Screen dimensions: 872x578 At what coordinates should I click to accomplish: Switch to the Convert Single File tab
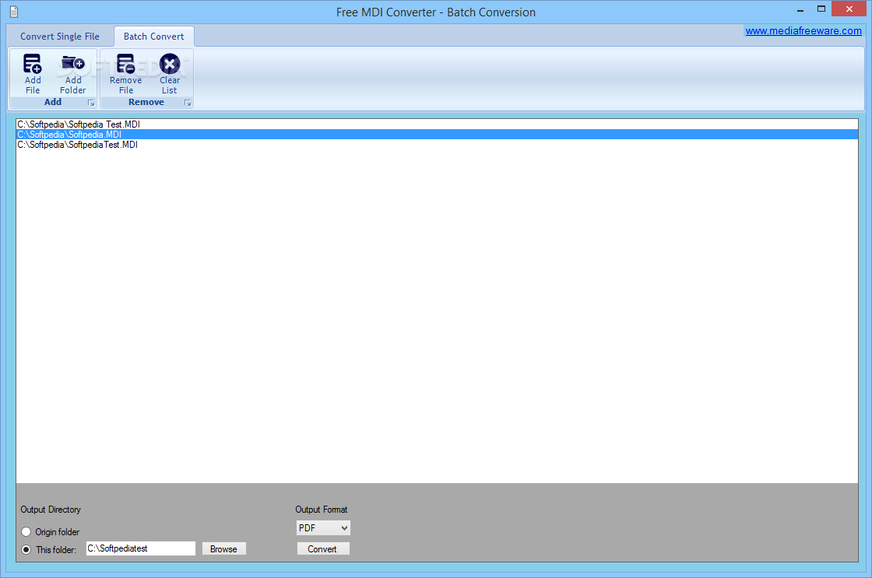pos(59,36)
